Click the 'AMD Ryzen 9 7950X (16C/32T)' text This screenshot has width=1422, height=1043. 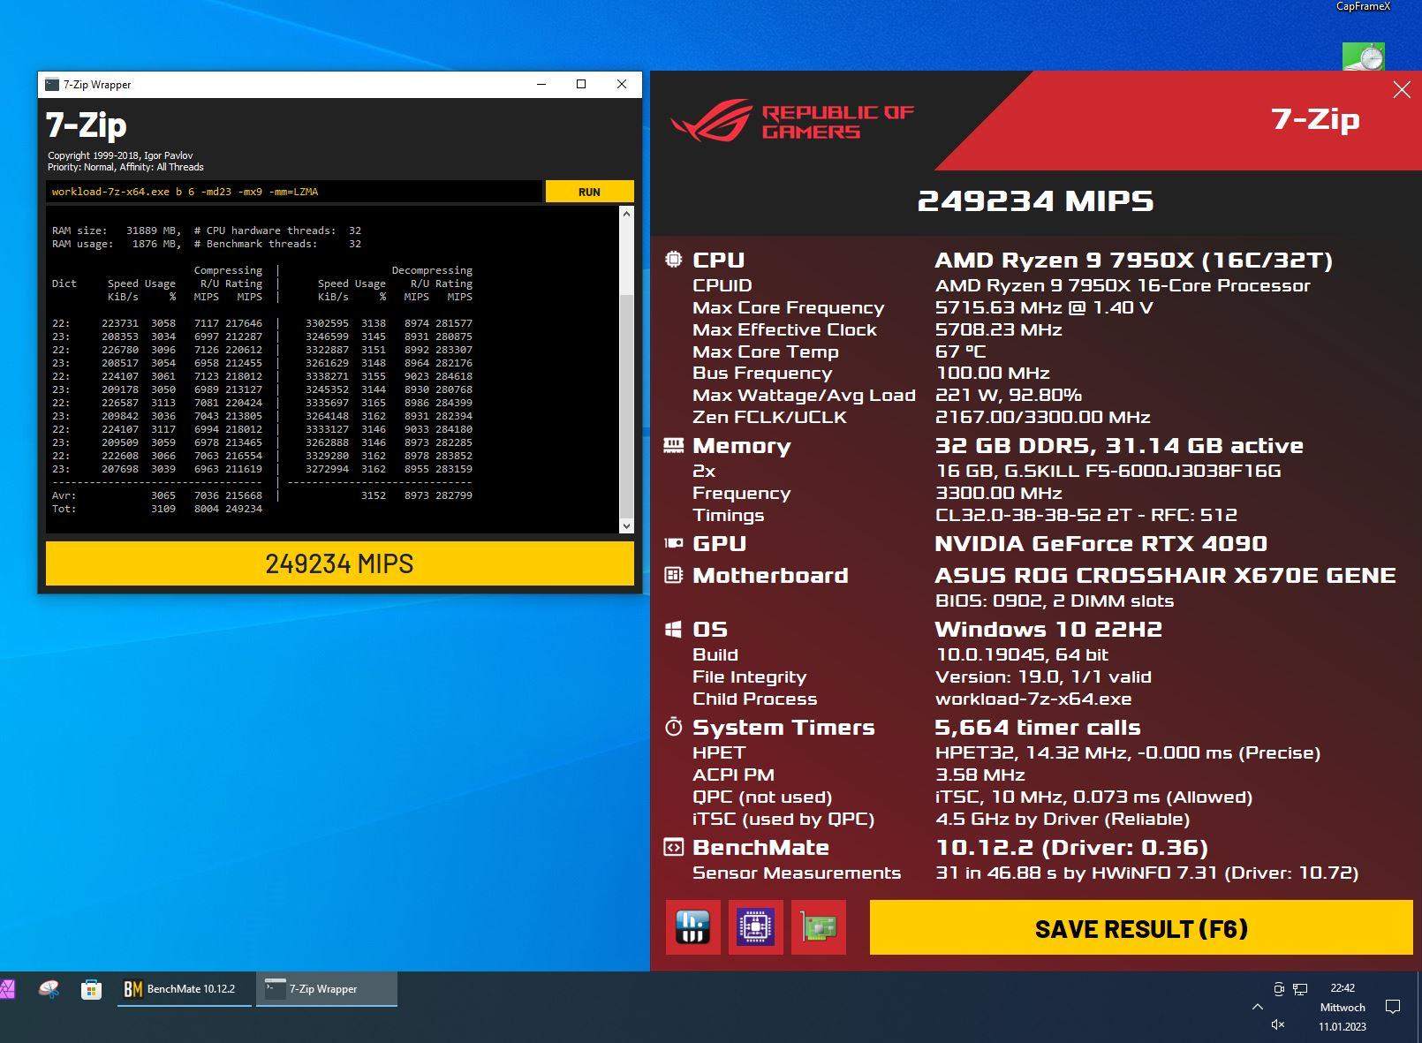(1134, 260)
